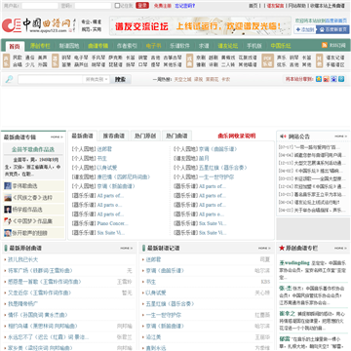Open the 李伟歌曲选 album thumbnail
This screenshot has width=351, height=351.
8,186
